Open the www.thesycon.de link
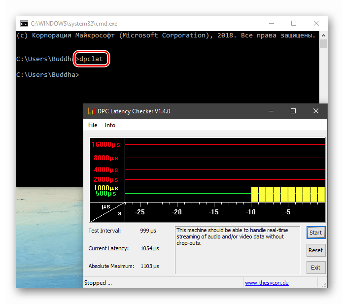 pyautogui.click(x=267, y=283)
